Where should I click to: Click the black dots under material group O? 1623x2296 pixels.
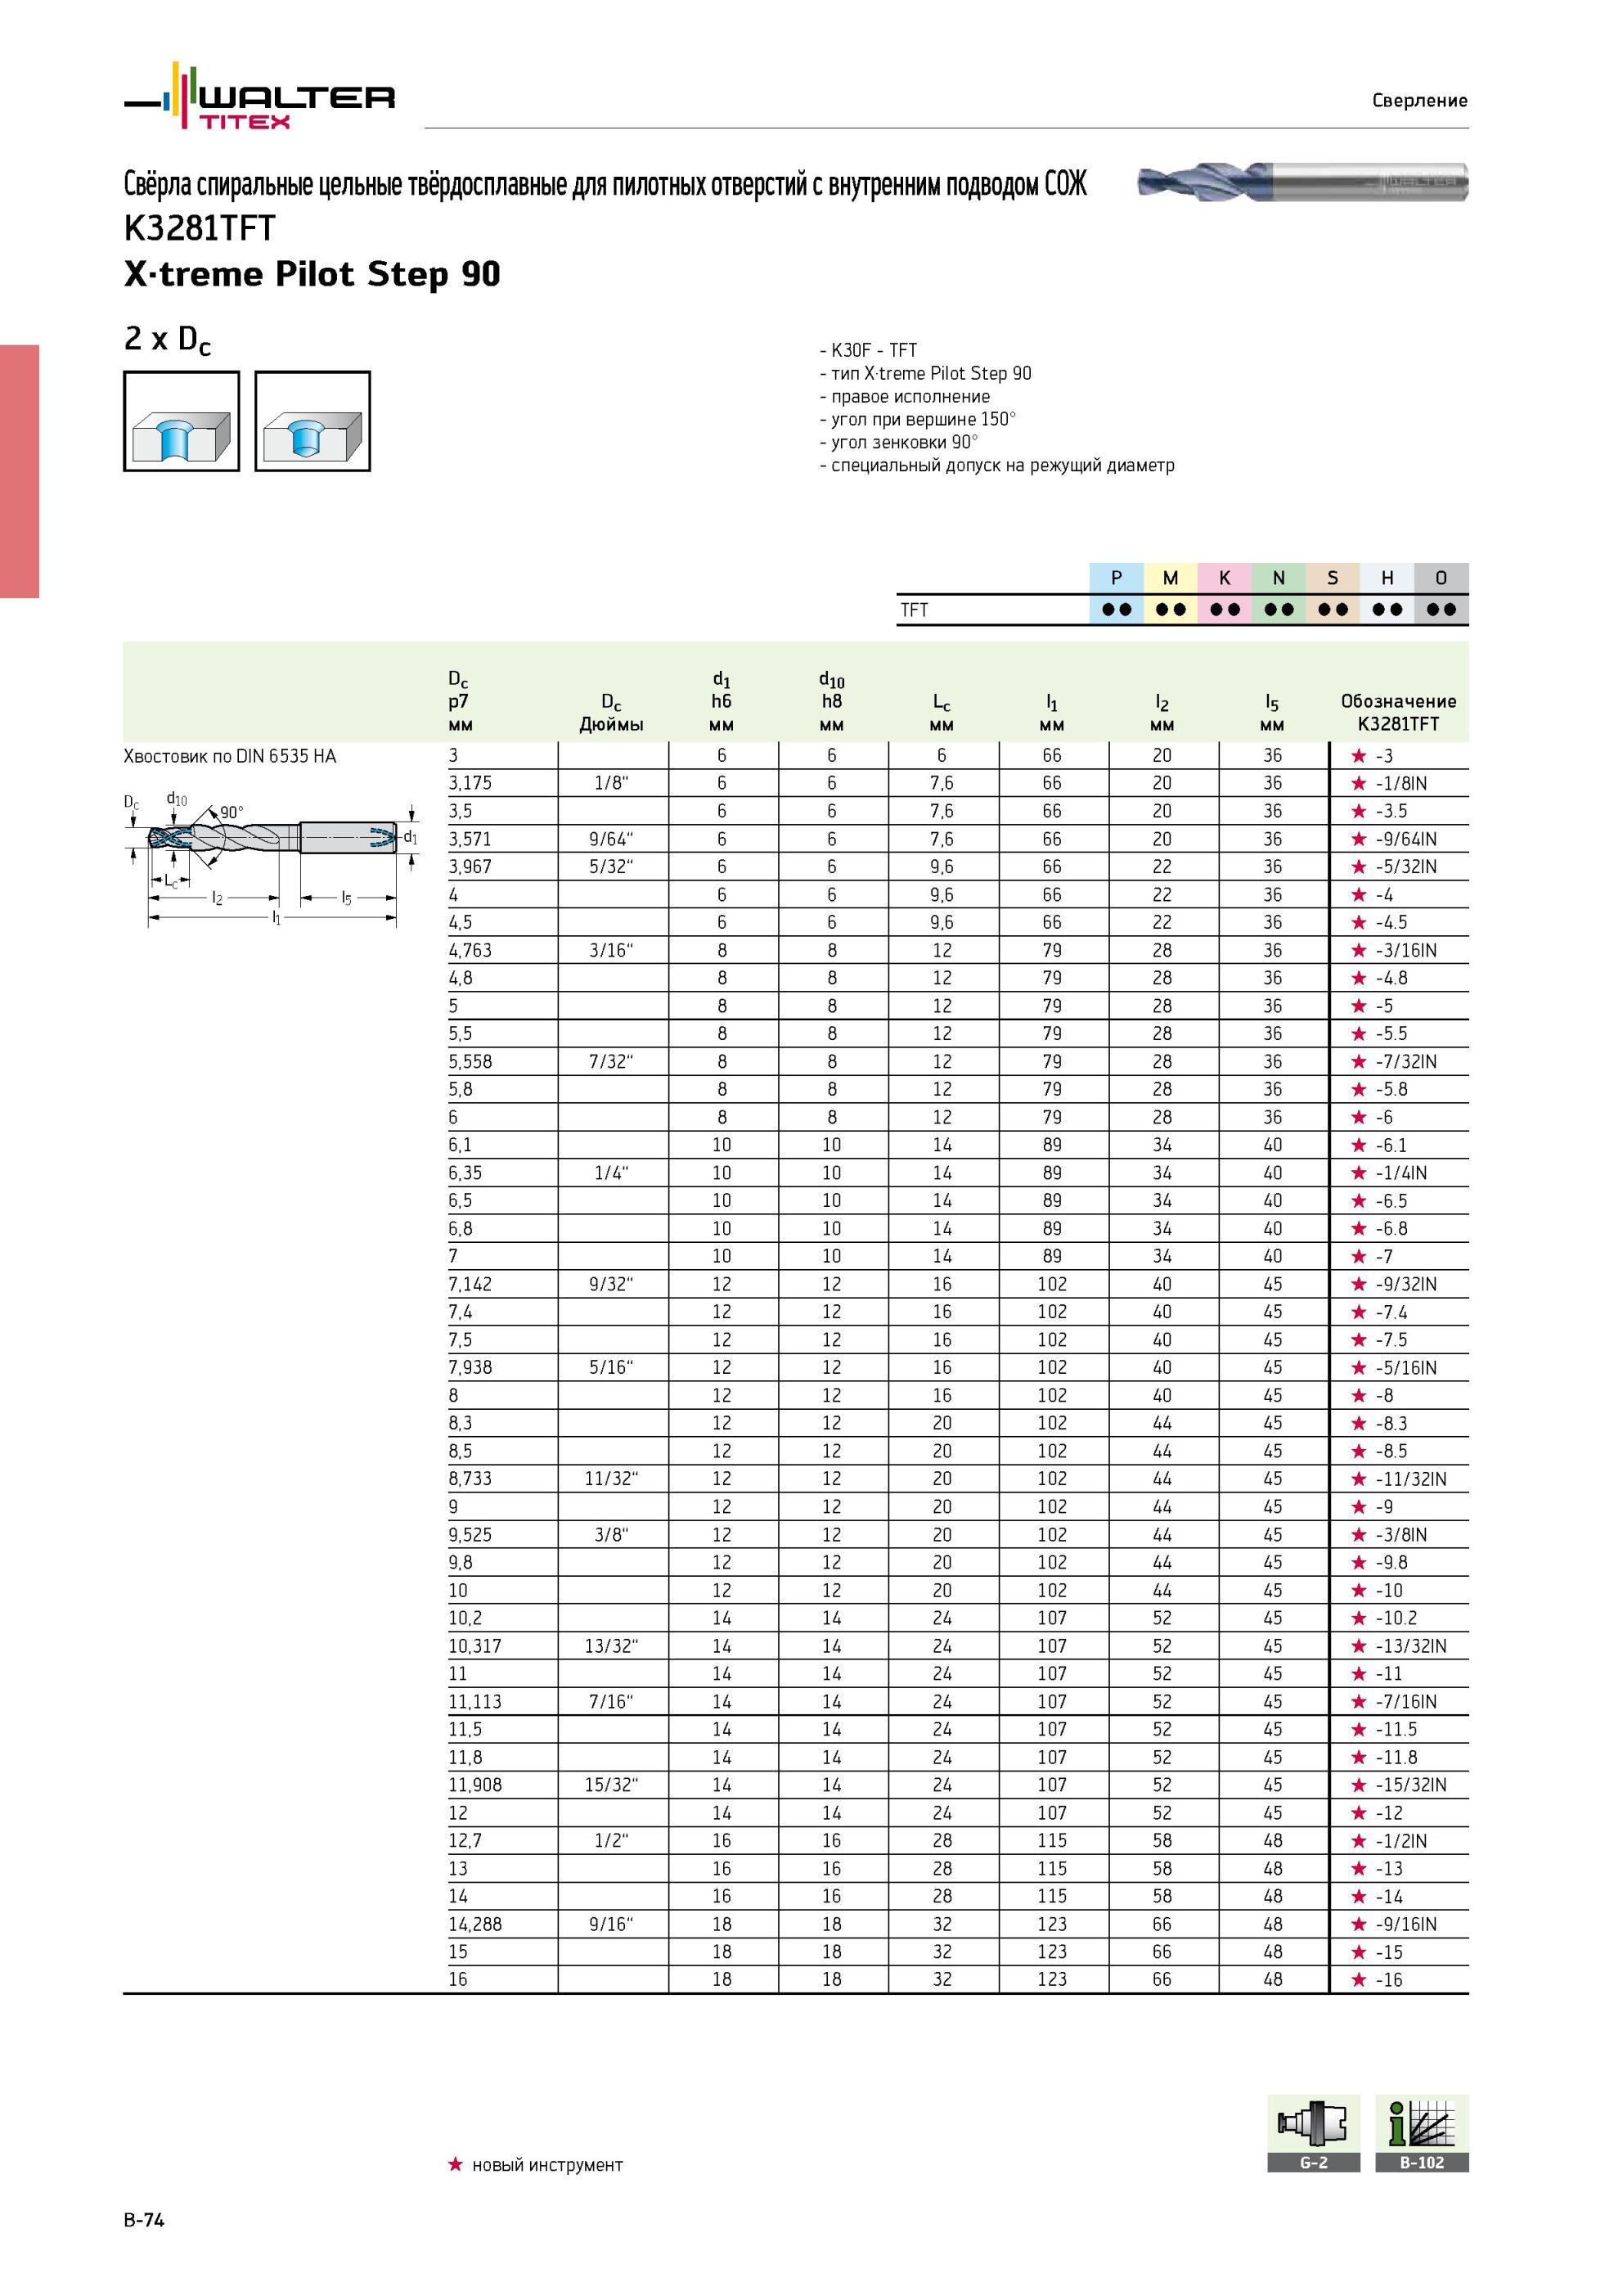[1441, 610]
